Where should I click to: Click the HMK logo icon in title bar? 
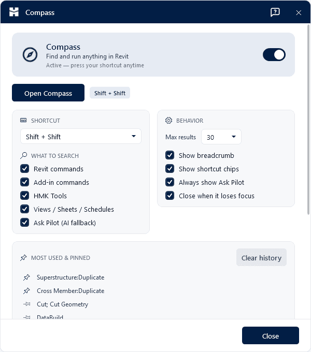pyautogui.click(x=14, y=12)
